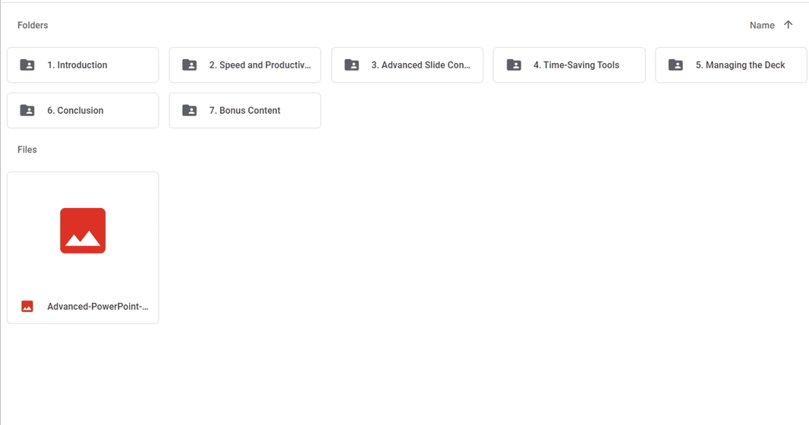Image resolution: width=809 pixels, height=425 pixels.
Task: Click the shared folder icon beside 6. Conclusion
Action: click(x=27, y=110)
